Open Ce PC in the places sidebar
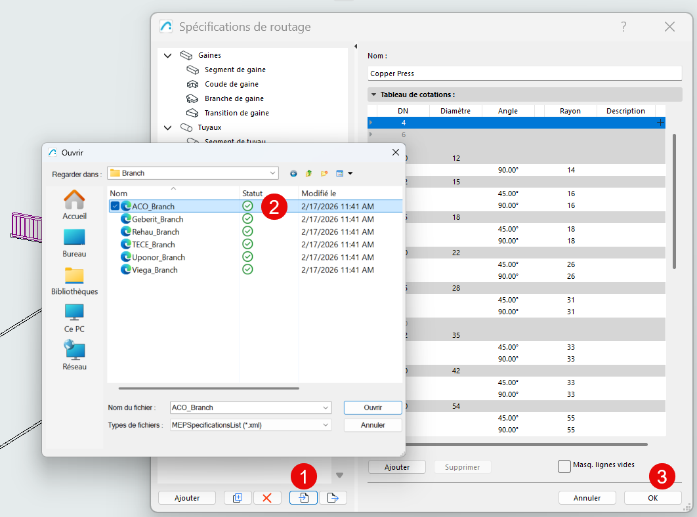 click(74, 318)
